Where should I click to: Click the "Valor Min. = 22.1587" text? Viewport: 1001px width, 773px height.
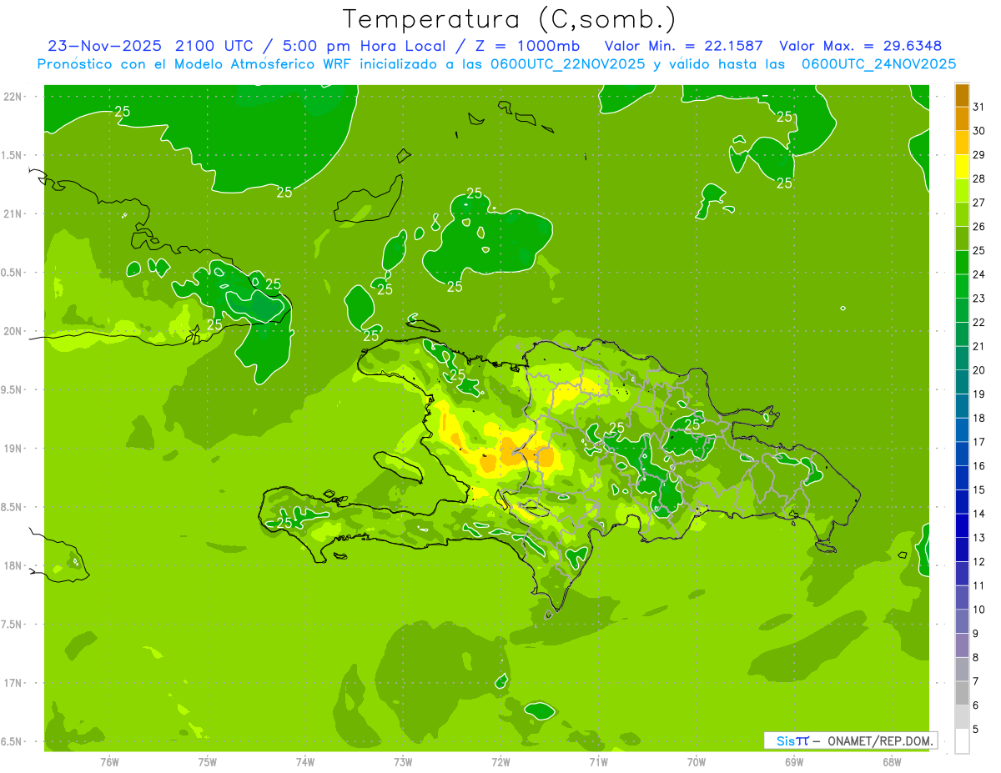click(683, 46)
